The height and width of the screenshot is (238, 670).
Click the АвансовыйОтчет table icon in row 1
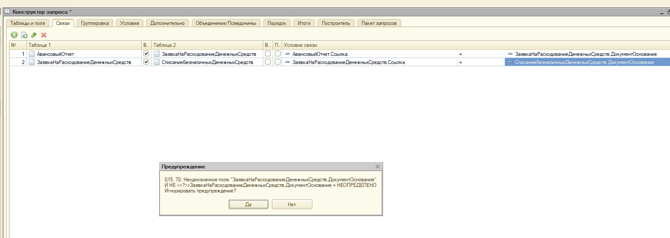(31, 54)
